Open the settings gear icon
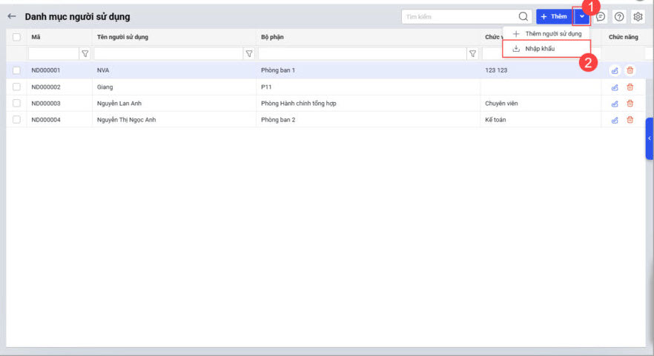 click(638, 16)
